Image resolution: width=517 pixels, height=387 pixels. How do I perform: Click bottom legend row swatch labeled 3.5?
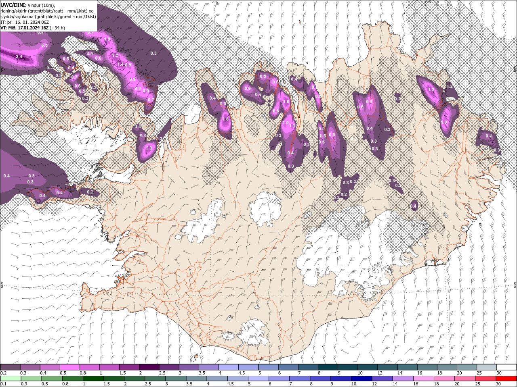click(x=196, y=378)
